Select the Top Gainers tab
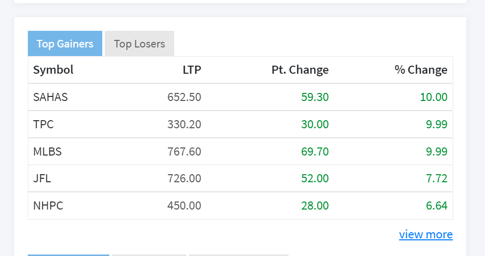 click(x=65, y=43)
